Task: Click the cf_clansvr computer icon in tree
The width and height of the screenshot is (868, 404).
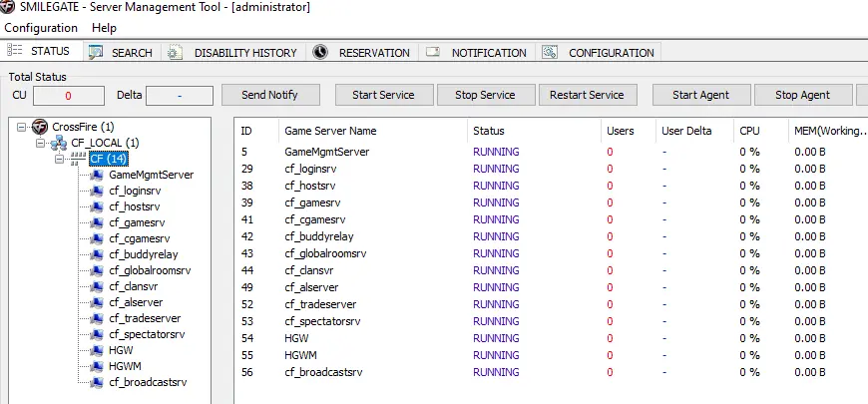Action: coord(97,287)
